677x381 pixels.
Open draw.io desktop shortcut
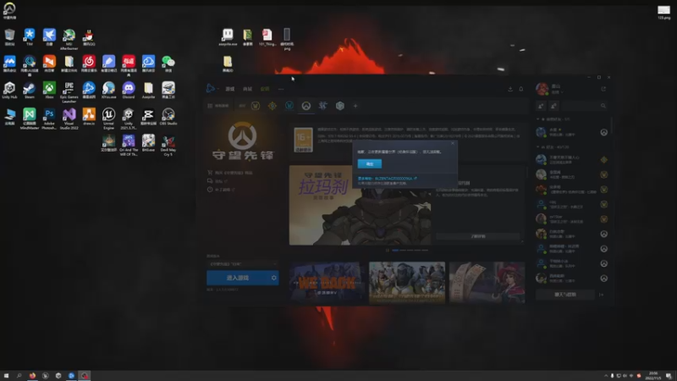[89, 117]
